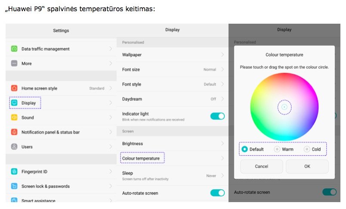Toggle the Indicator light switch
346x209 pixels.
[x=217, y=116]
